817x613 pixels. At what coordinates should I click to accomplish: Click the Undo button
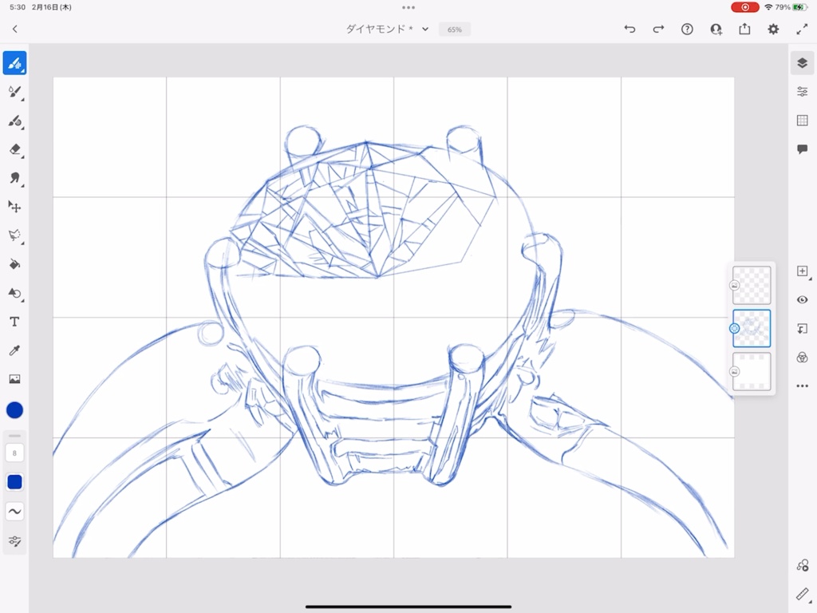pos(630,29)
